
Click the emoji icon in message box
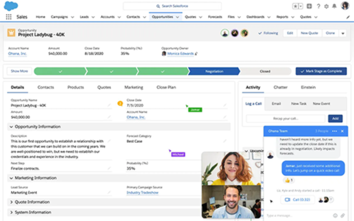coord(335,216)
